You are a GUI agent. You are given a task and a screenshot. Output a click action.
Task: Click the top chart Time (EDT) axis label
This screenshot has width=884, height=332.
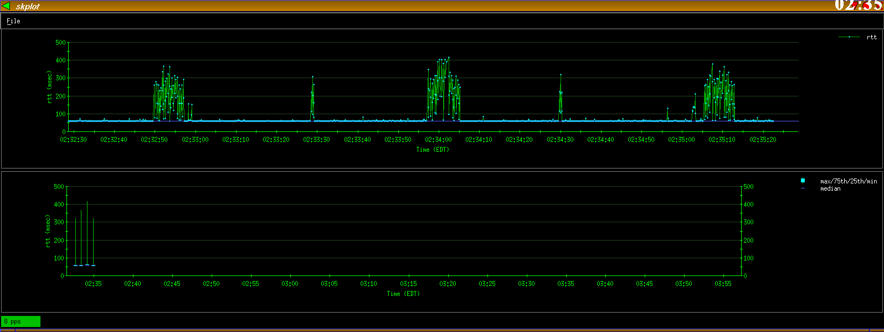tap(433, 150)
